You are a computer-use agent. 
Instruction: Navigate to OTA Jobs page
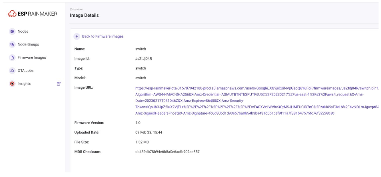[x=26, y=71]
